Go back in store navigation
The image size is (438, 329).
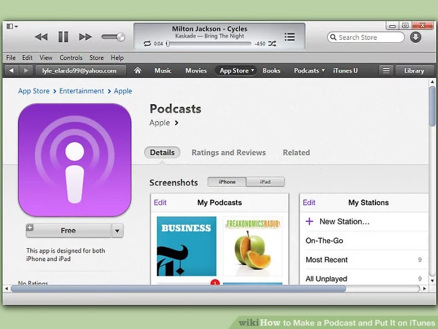[x=11, y=70]
